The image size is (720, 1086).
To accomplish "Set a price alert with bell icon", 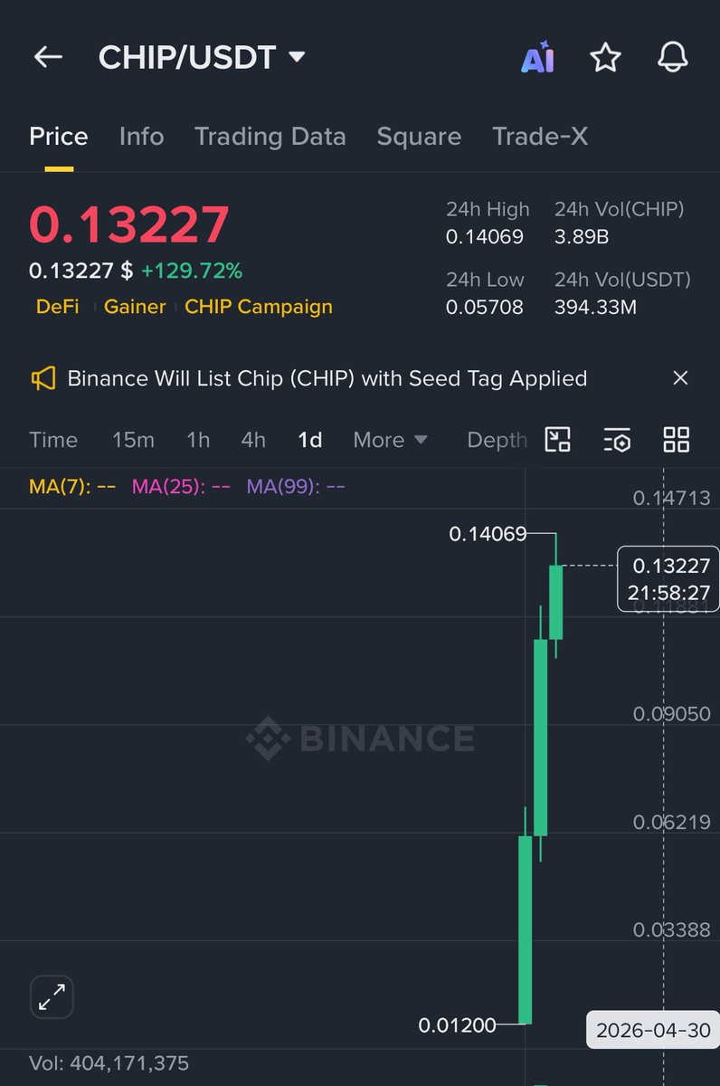I will pos(673,58).
